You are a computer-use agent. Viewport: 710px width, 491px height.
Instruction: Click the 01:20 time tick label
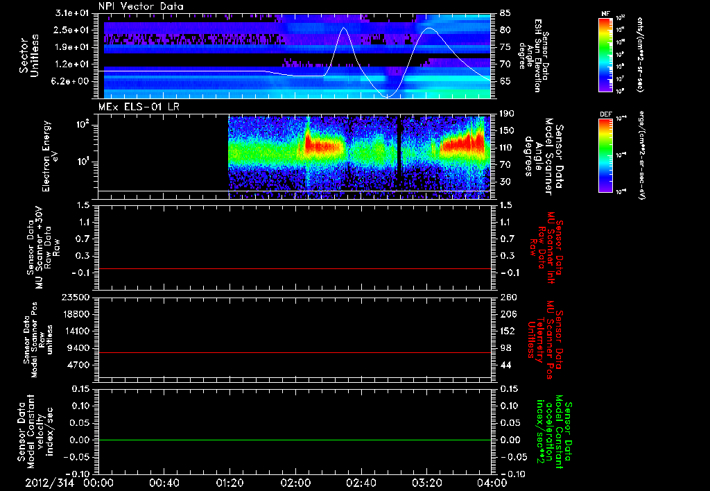pyautogui.click(x=230, y=483)
